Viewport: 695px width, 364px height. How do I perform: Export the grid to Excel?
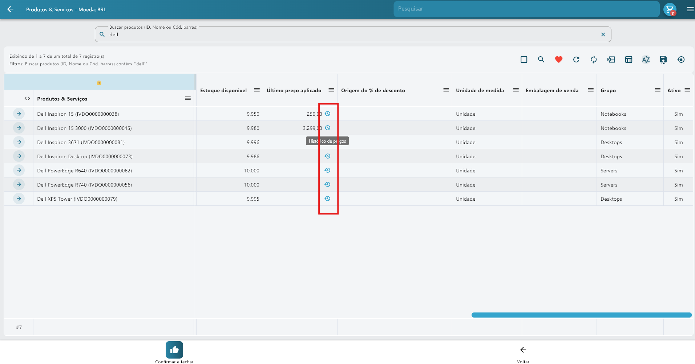[x=611, y=60]
